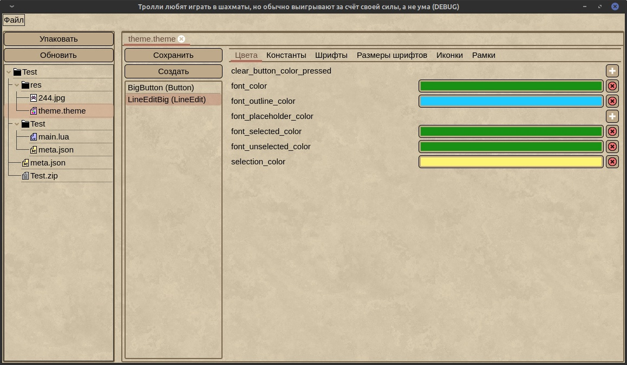
Task: Open the font_outline_color blue swatch
Action: pyautogui.click(x=511, y=101)
